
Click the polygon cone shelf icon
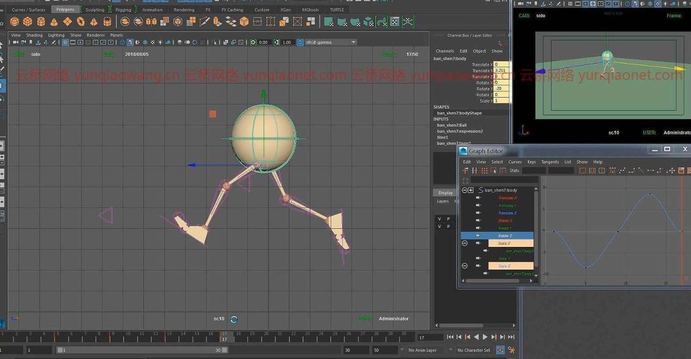[x=54, y=21]
